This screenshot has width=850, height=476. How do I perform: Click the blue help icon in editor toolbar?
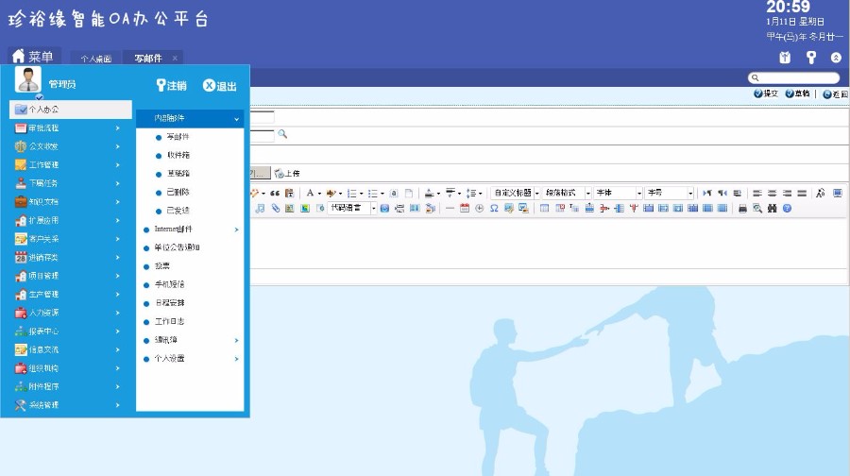coord(787,208)
